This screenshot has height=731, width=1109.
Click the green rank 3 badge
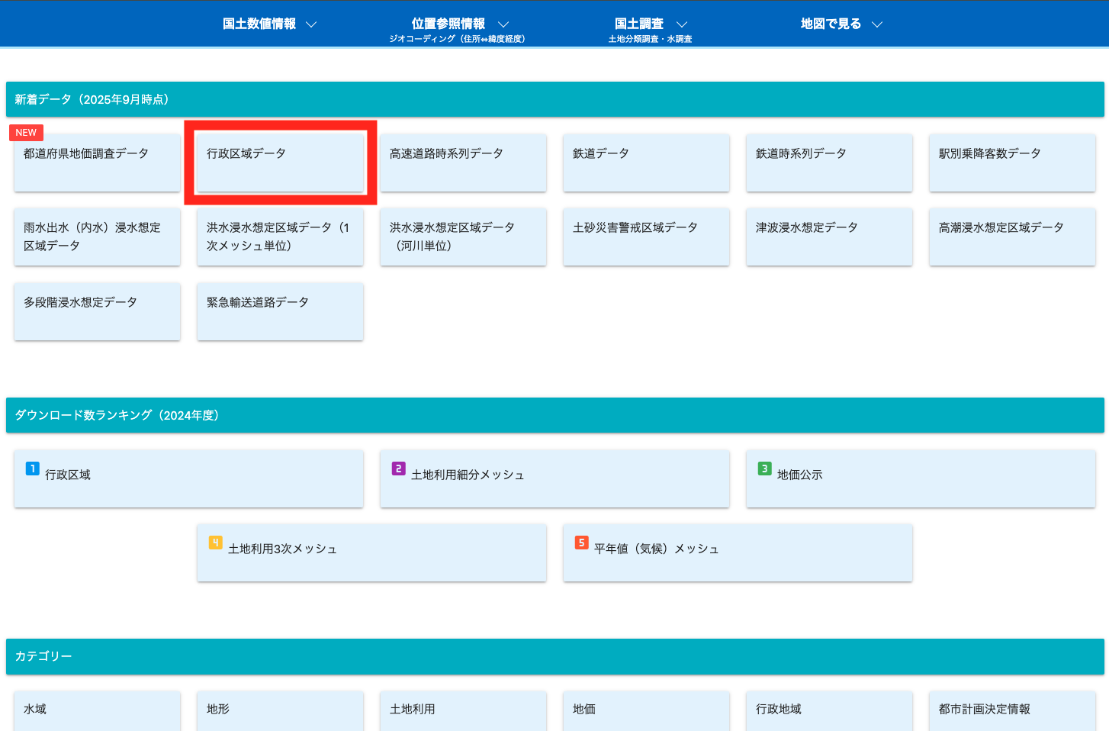(x=764, y=469)
